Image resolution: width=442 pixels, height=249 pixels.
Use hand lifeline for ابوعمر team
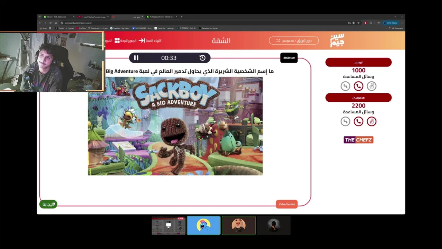(372, 86)
